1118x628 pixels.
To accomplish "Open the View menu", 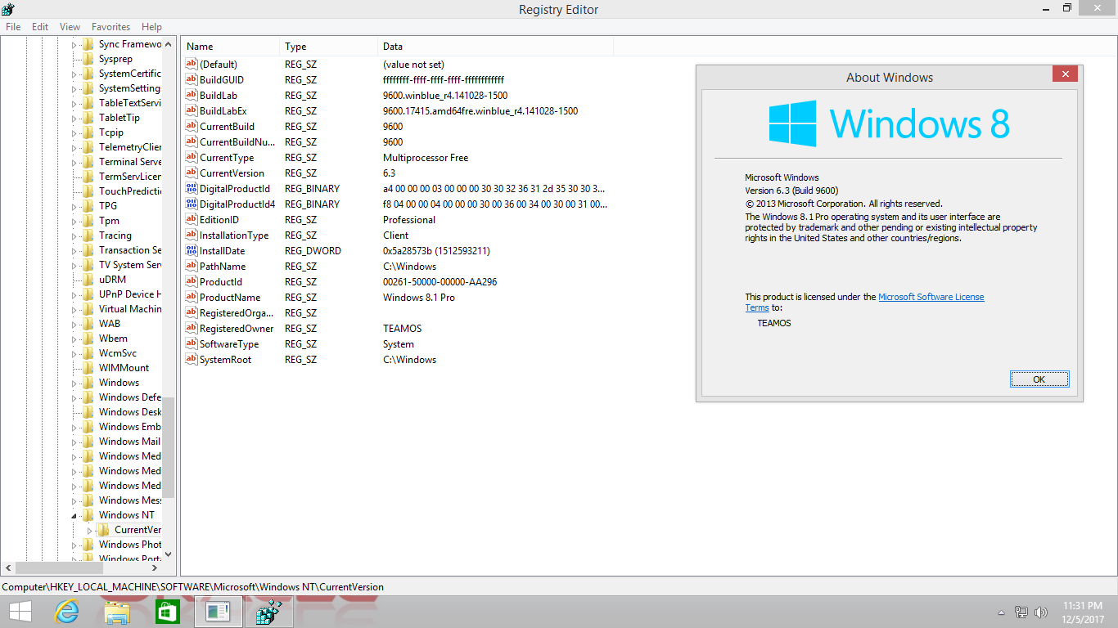I will point(70,27).
